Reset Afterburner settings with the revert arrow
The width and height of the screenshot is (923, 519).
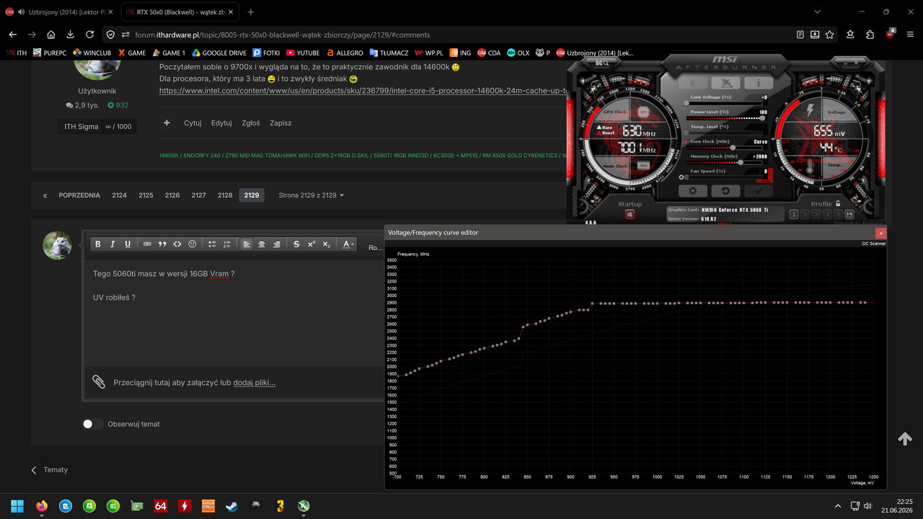725,191
